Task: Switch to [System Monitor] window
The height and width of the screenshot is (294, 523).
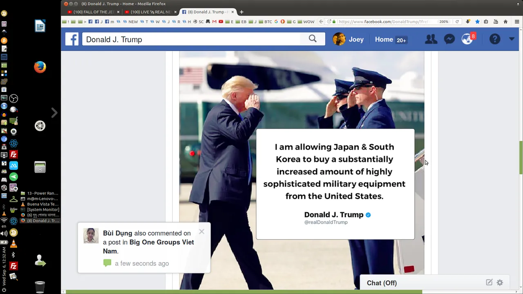Action: click(40, 209)
